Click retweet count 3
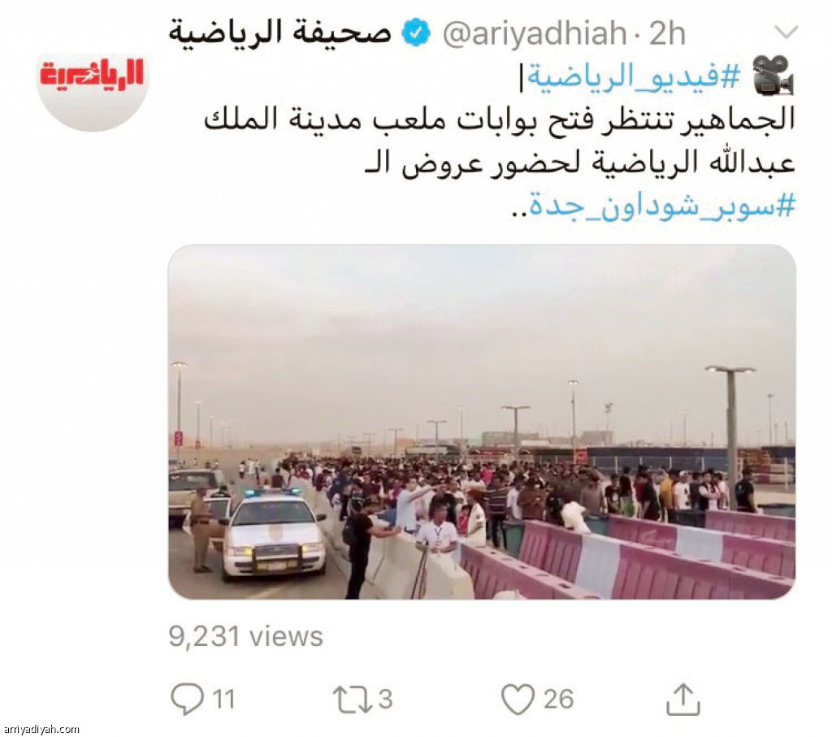The height and width of the screenshot is (737, 832). click(386, 700)
